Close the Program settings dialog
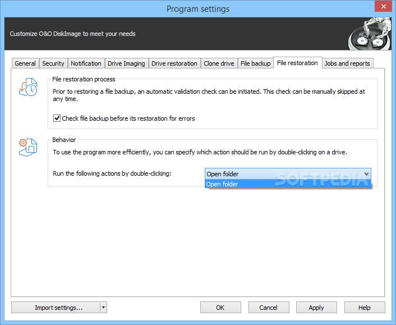The height and width of the screenshot is (325, 396). coord(383,6)
